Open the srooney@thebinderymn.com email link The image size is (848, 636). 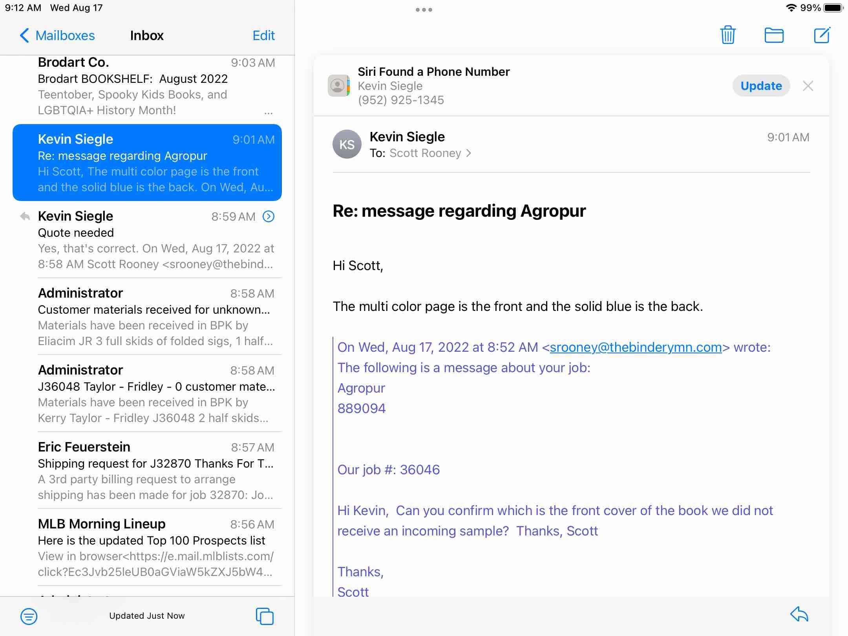pyautogui.click(x=636, y=347)
